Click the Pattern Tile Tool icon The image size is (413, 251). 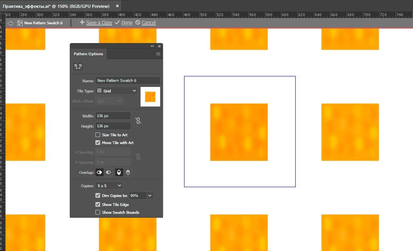[78, 67]
